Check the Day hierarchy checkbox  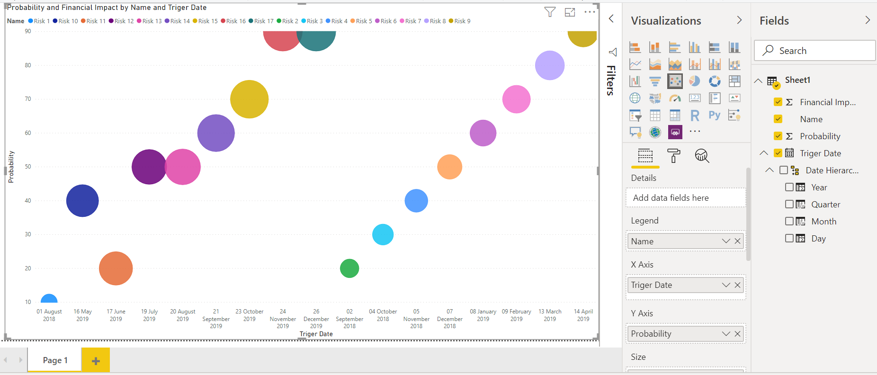789,238
